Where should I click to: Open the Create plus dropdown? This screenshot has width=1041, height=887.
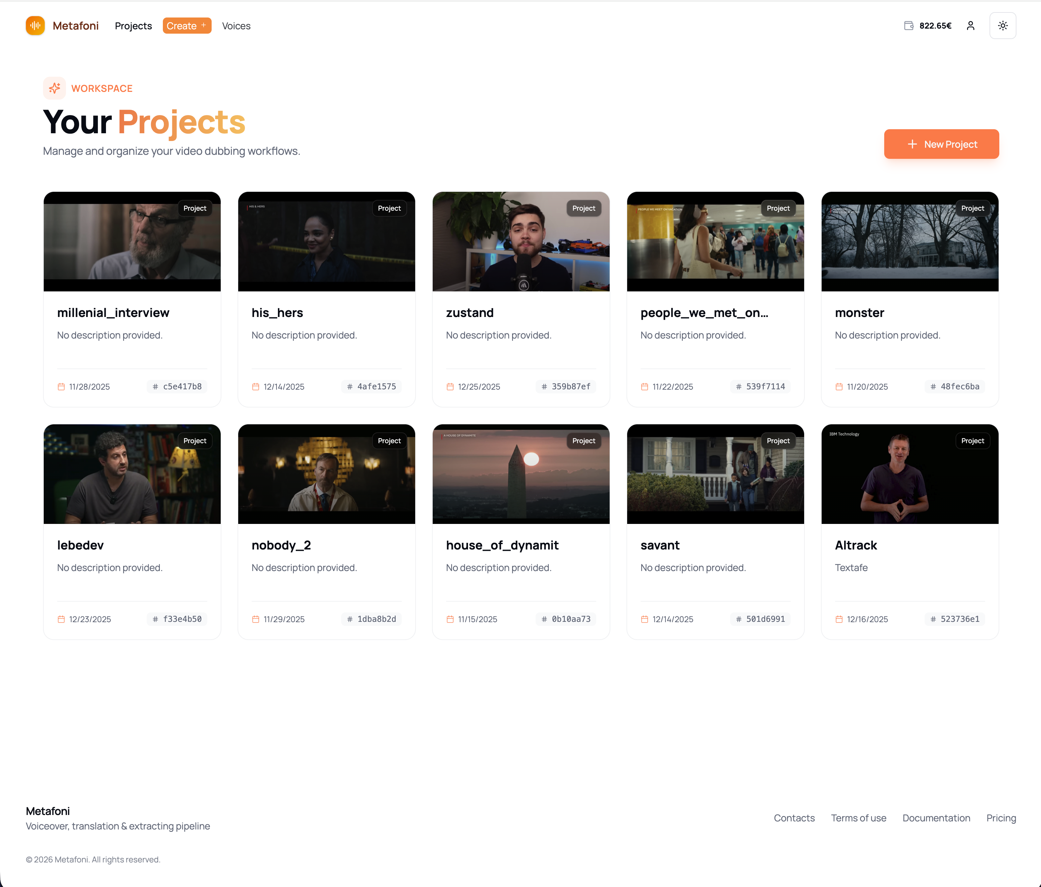tap(187, 26)
